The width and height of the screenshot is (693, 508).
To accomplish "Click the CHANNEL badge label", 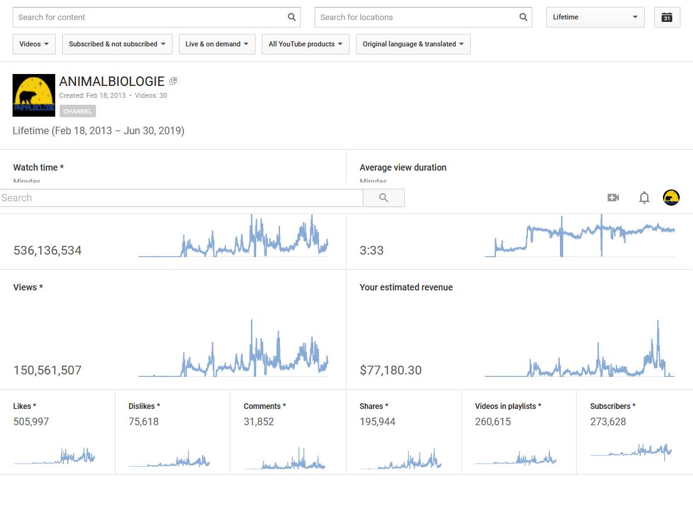I will [78, 111].
